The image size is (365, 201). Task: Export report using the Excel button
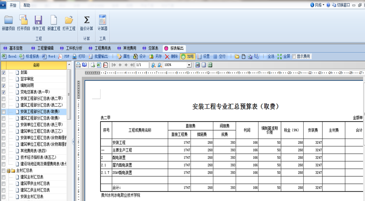point(9,57)
